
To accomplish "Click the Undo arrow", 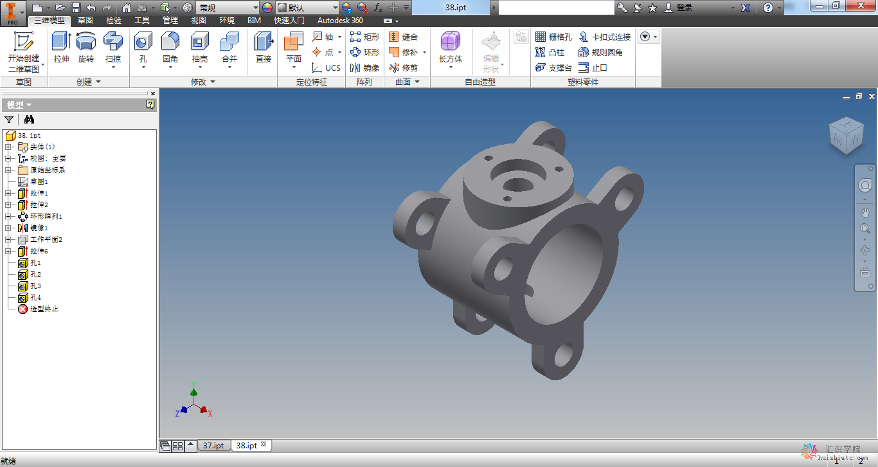I will (91, 8).
